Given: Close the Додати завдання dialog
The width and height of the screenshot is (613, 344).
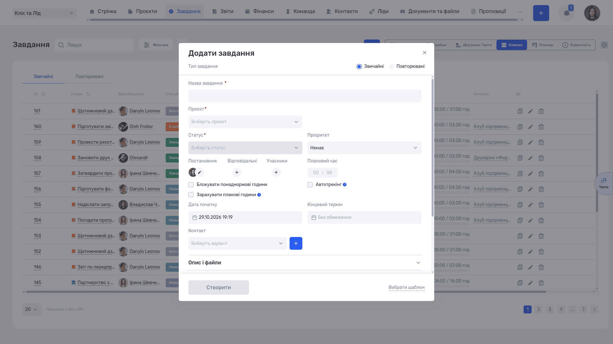Looking at the screenshot, I should pos(424,53).
